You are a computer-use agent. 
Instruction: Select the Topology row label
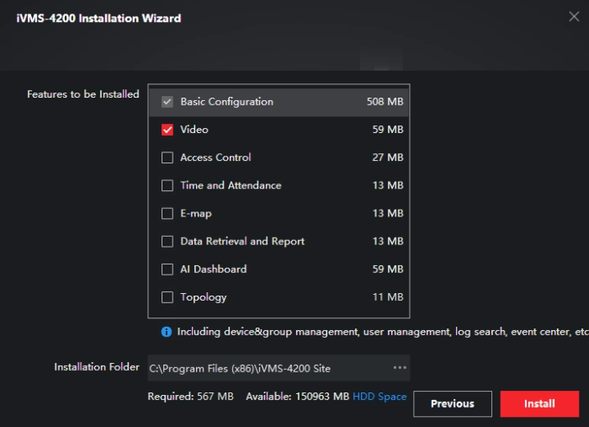[x=204, y=297]
